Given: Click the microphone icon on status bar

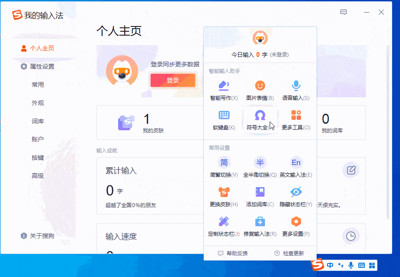Looking at the screenshot, I should [x=351, y=265].
